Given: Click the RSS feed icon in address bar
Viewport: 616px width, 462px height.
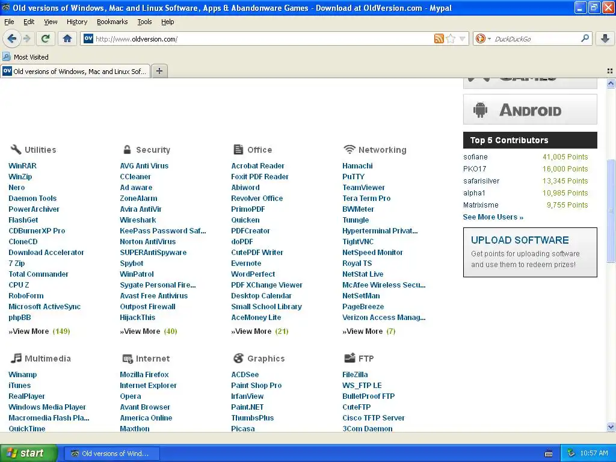Looking at the screenshot, I should [x=439, y=38].
